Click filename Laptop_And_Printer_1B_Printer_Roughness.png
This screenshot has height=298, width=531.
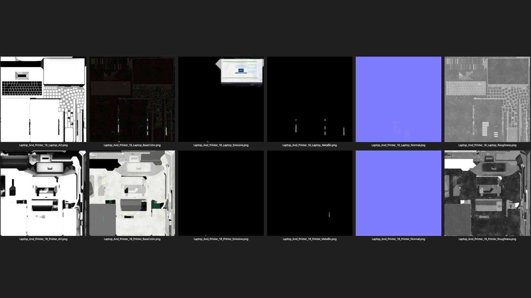487,239
